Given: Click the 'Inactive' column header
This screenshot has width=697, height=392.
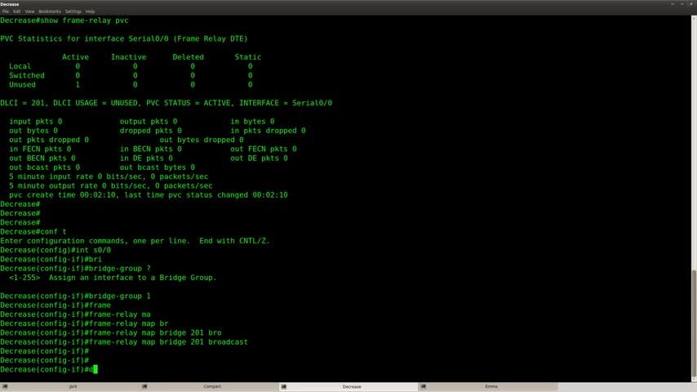Looking at the screenshot, I should point(128,57).
